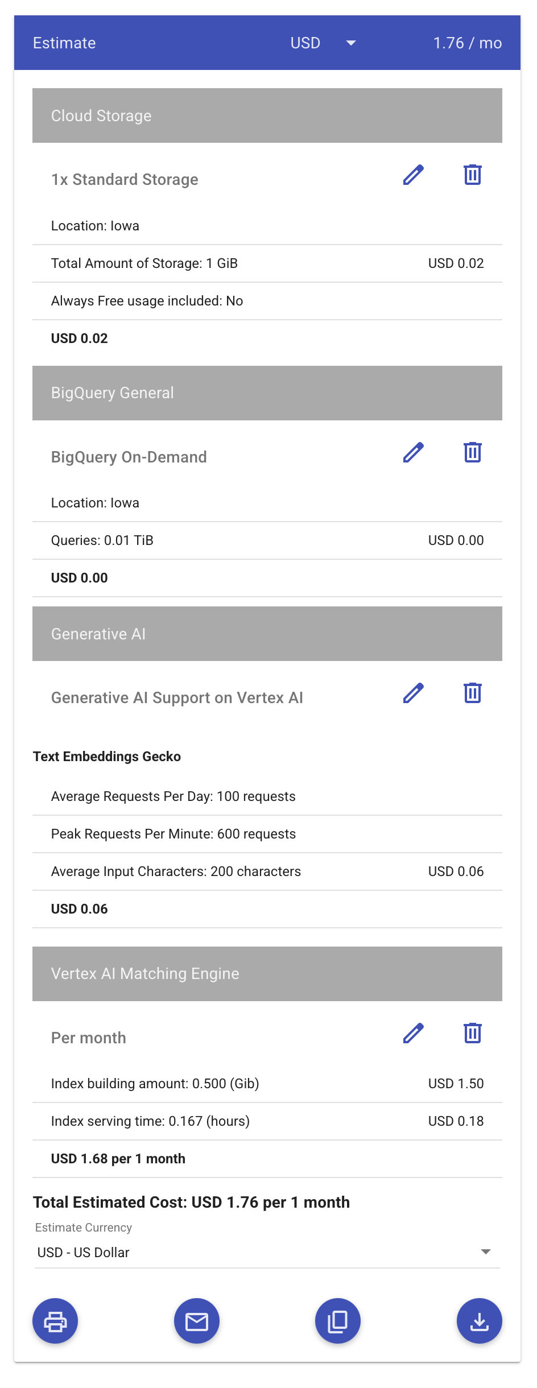The width and height of the screenshot is (537, 1388).
Task: Click the Generative AI section header
Action: point(267,634)
